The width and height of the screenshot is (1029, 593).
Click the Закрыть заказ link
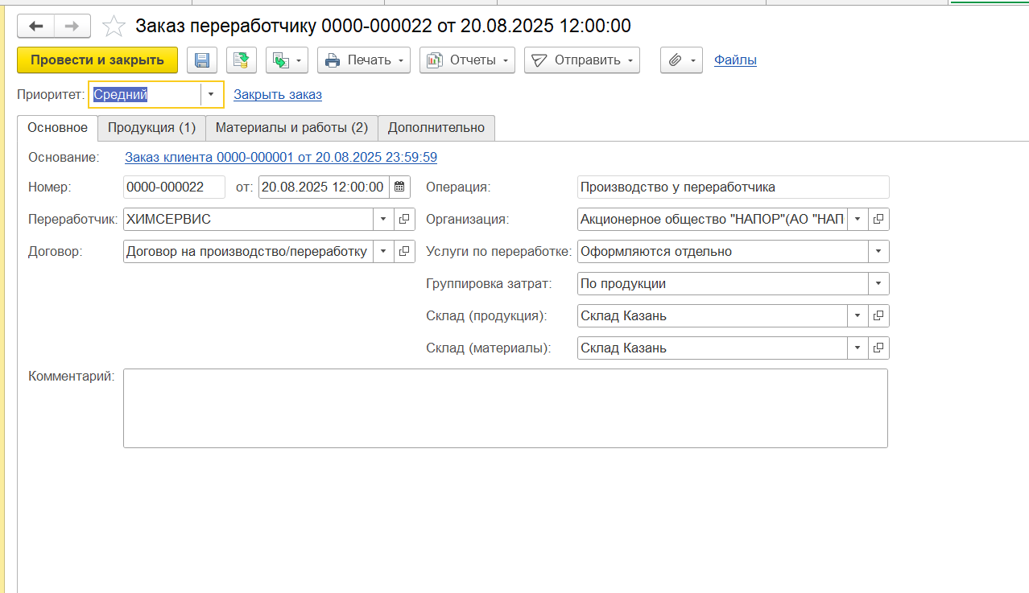[278, 95]
